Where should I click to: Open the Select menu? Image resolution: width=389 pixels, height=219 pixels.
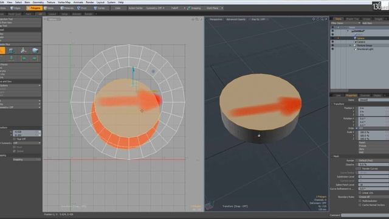click(x=19, y=2)
